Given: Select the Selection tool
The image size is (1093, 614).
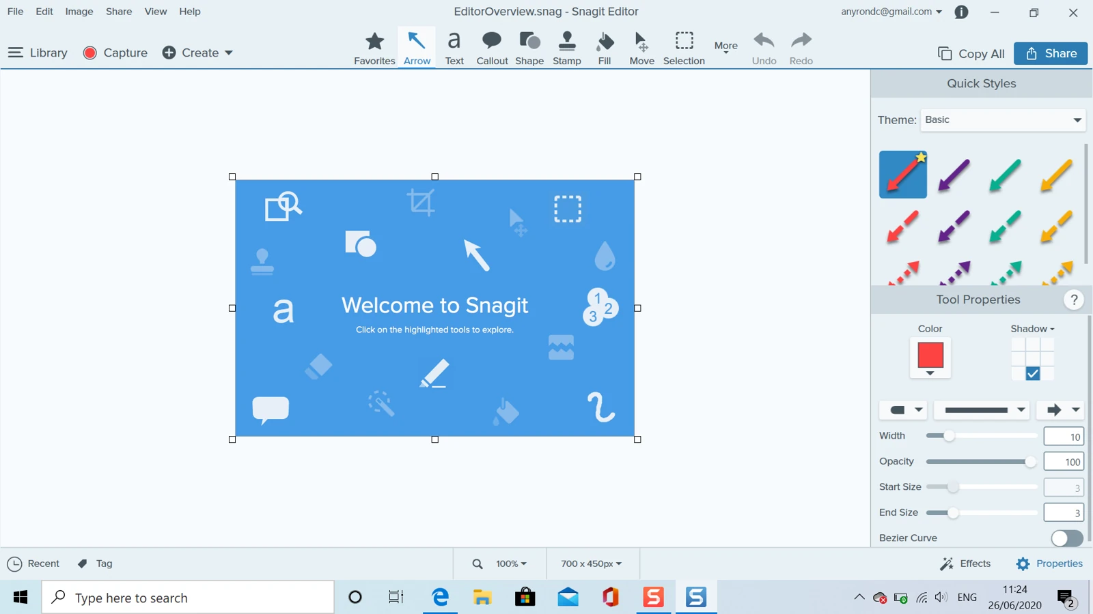Looking at the screenshot, I should pos(684,48).
